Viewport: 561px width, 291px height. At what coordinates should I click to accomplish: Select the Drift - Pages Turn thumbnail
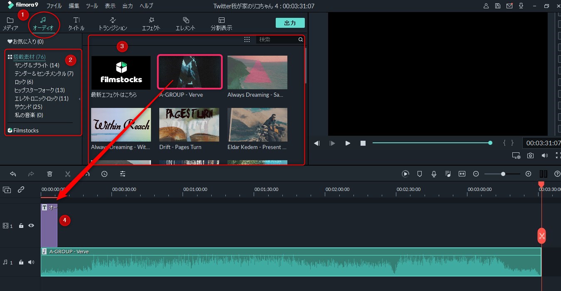click(x=189, y=125)
